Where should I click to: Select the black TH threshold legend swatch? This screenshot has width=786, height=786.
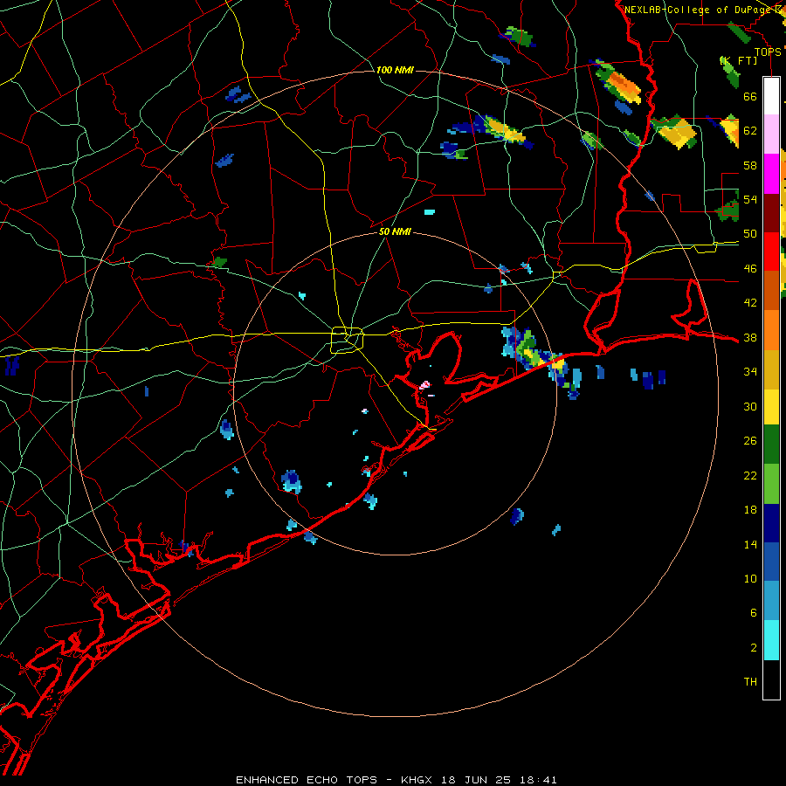coord(771,679)
